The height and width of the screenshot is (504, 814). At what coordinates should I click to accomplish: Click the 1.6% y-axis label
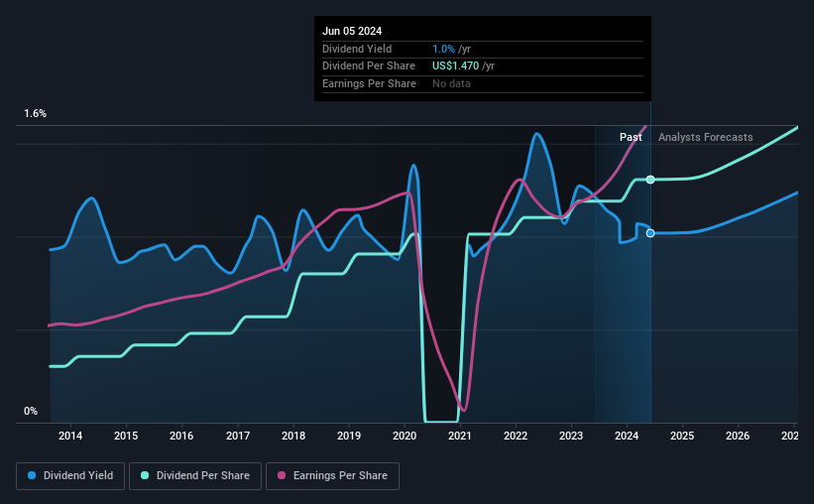pyautogui.click(x=36, y=114)
